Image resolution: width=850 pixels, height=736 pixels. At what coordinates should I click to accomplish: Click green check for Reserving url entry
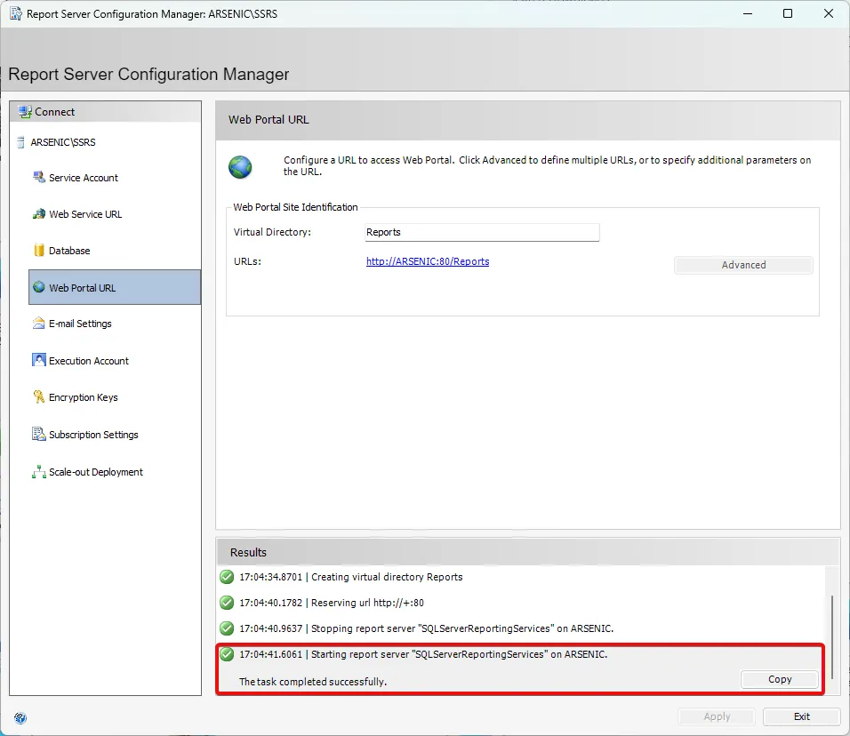click(227, 603)
